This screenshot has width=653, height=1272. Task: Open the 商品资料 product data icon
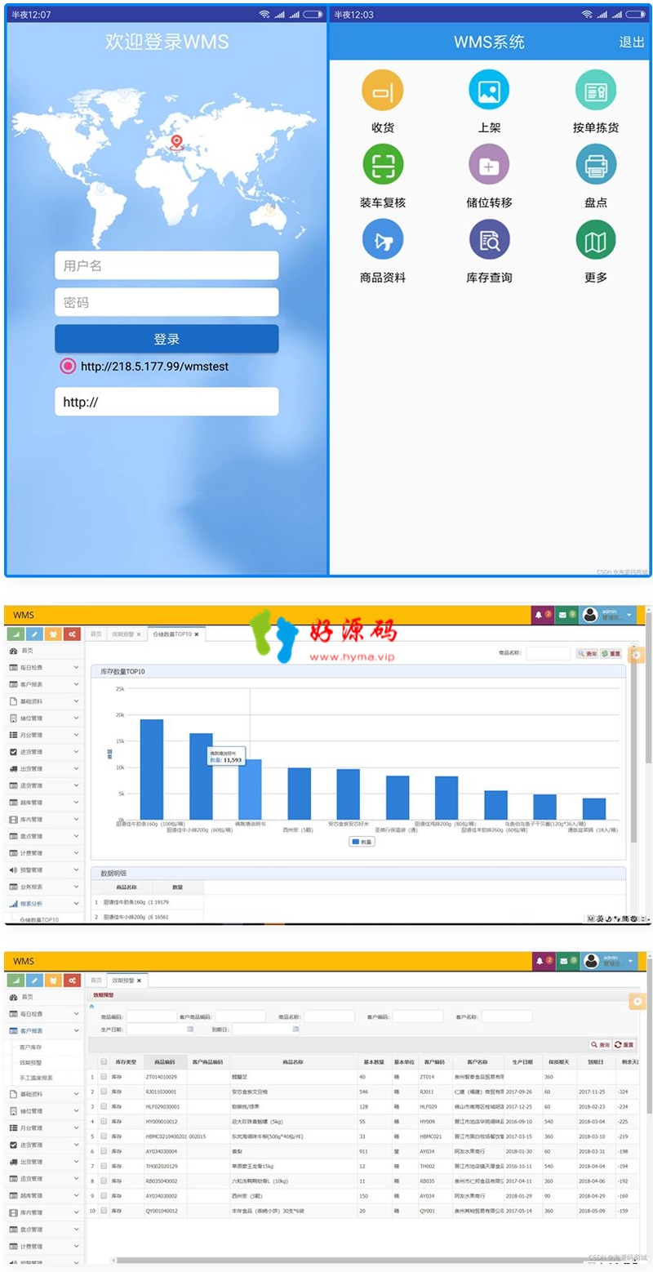click(x=382, y=239)
